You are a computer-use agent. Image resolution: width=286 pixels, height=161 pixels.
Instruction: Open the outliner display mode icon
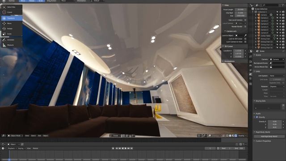257,5
